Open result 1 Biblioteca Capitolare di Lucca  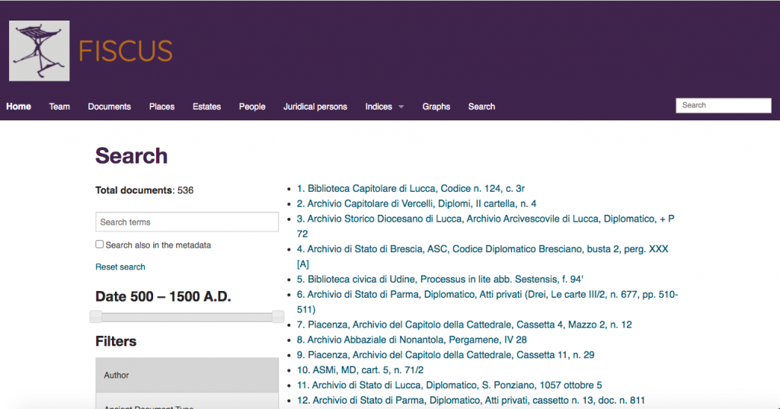411,189
